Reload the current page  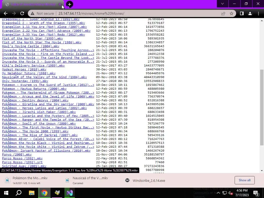pos(22,13)
